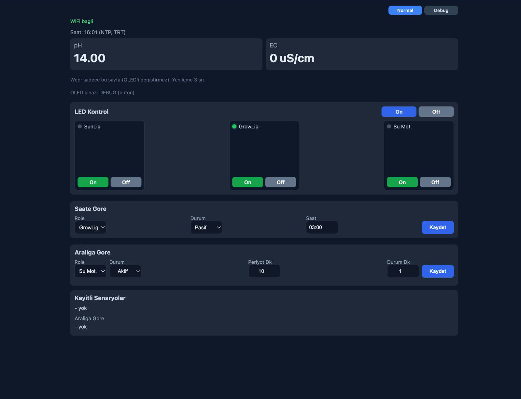Click the Periyot Dk input field
The width and height of the screenshot is (521, 399).
pyautogui.click(x=264, y=271)
